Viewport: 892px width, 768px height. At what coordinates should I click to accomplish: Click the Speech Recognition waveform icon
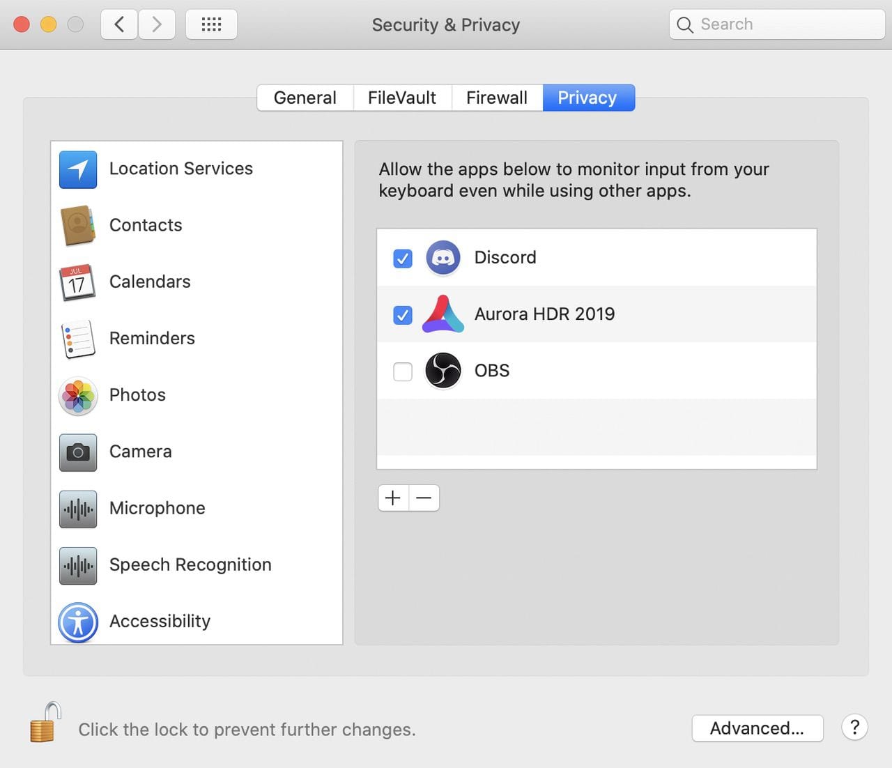point(78,565)
